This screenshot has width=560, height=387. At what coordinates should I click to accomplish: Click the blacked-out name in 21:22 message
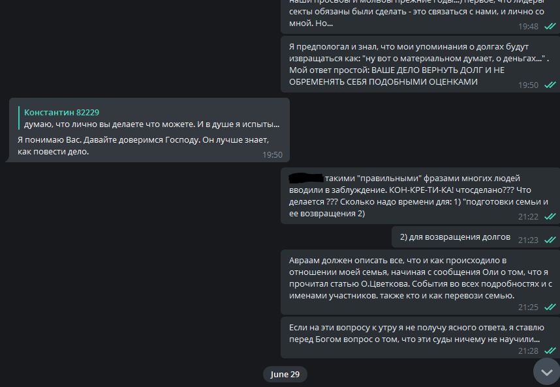pyautogui.click(x=305, y=177)
